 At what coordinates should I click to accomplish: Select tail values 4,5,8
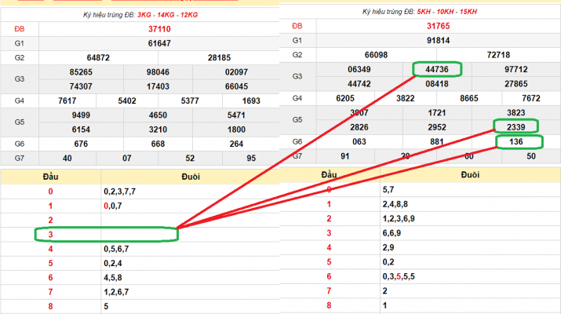coord(113,277)
